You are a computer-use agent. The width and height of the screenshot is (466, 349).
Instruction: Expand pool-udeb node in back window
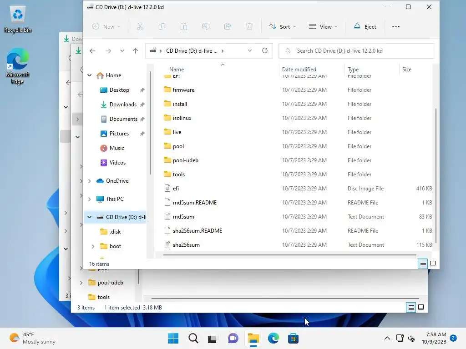pyautogui.click(x=81, y=283)
